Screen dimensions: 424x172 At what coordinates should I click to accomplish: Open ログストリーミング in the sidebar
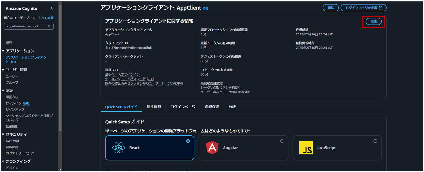click(x=20, y=153)
